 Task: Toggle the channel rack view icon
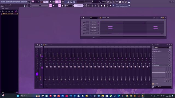tap(92, 5)
